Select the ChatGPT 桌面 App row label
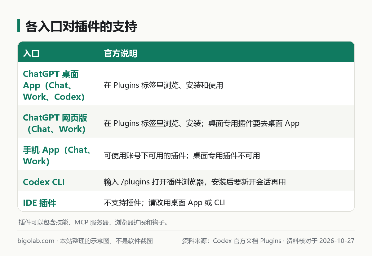The height and width of the screenshot is (256, 372). click(x=54, y=85)
